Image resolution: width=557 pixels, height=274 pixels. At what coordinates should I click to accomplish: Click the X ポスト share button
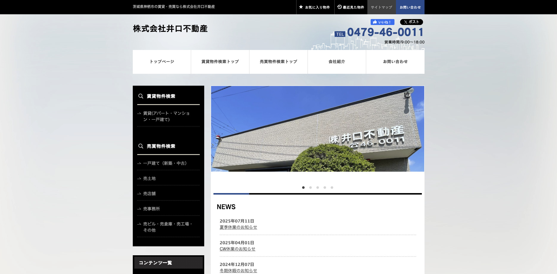pyautogui.click(x=411, y=22)
